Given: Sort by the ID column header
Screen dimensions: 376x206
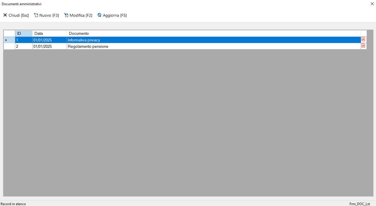Looking at the screenshot, I should [24, 33].
